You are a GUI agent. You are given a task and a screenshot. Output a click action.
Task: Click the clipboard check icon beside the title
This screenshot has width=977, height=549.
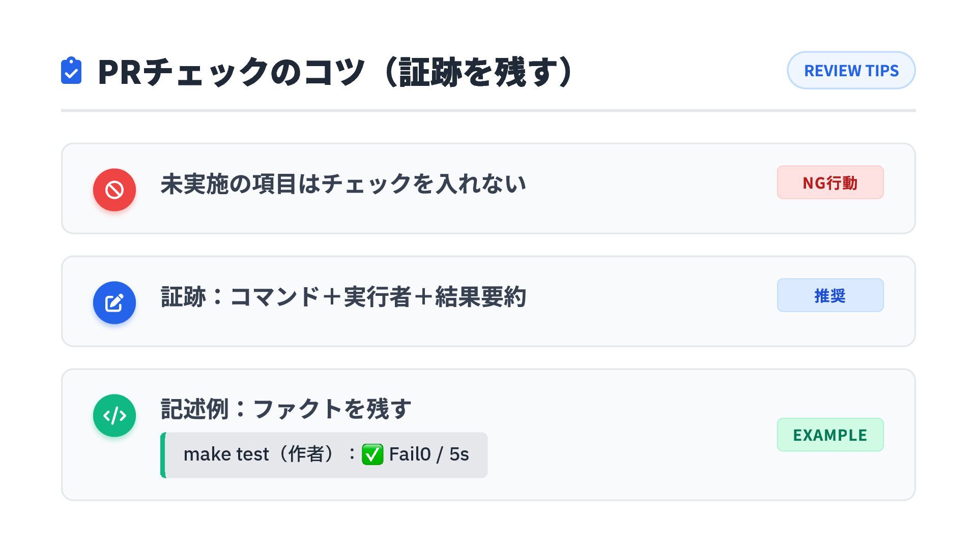[71, 71]
